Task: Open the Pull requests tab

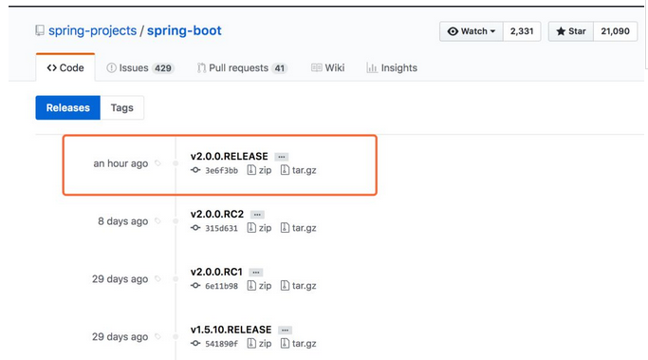Action: click(242, 67)
